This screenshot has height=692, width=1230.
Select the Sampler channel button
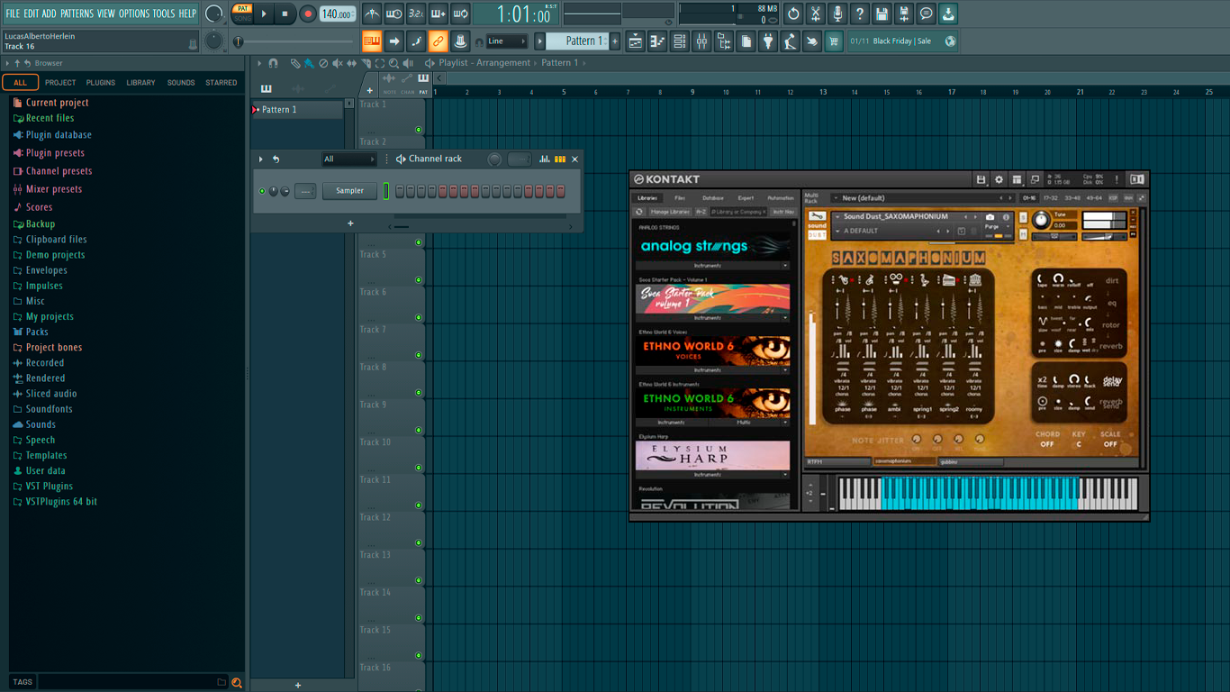(x=350, y=191)
